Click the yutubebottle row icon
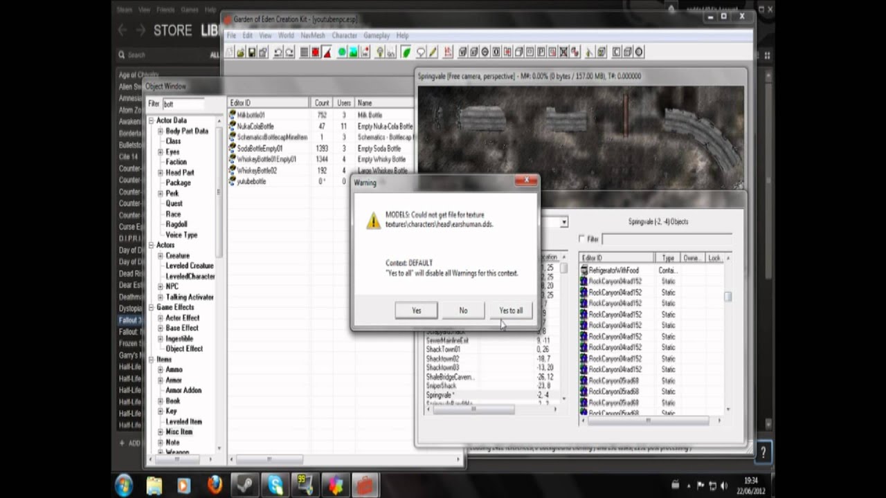The image size is (886, 498). pyautogui.click(x=233, y=181)
